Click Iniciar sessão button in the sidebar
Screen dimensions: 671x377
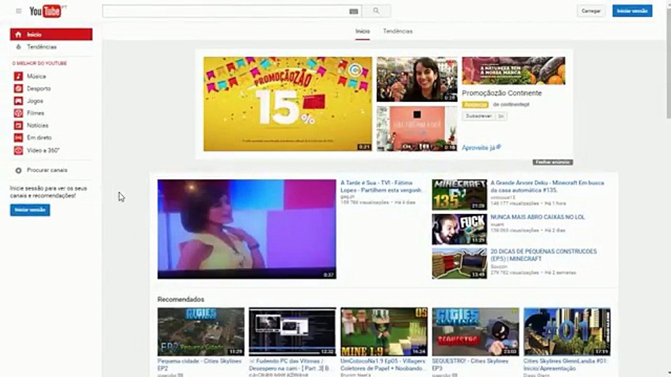30,210
